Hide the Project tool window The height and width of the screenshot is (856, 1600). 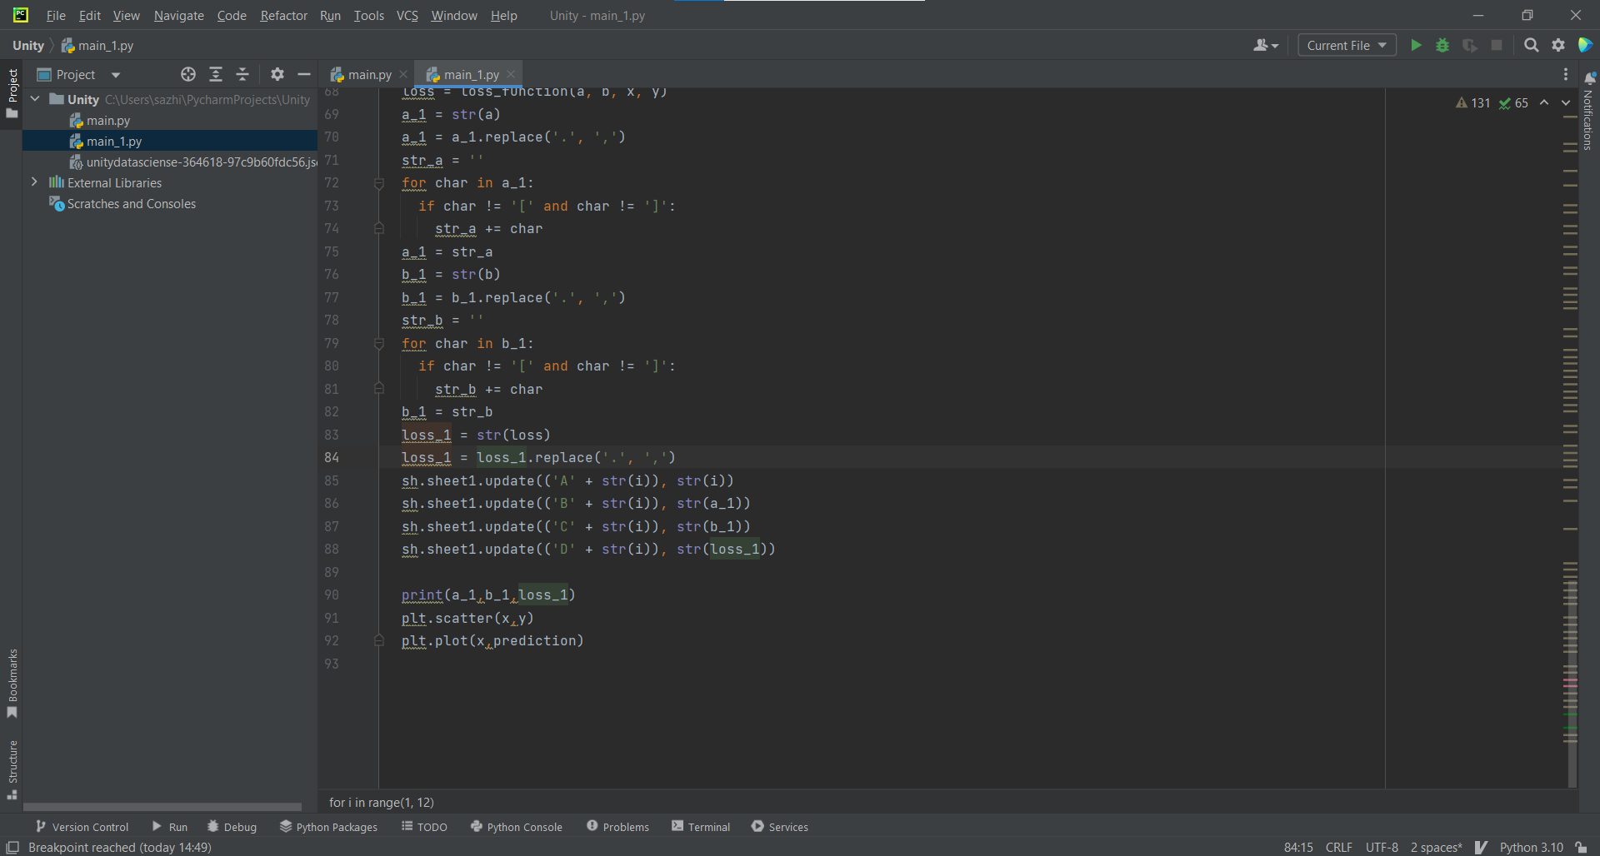[304, 74]
